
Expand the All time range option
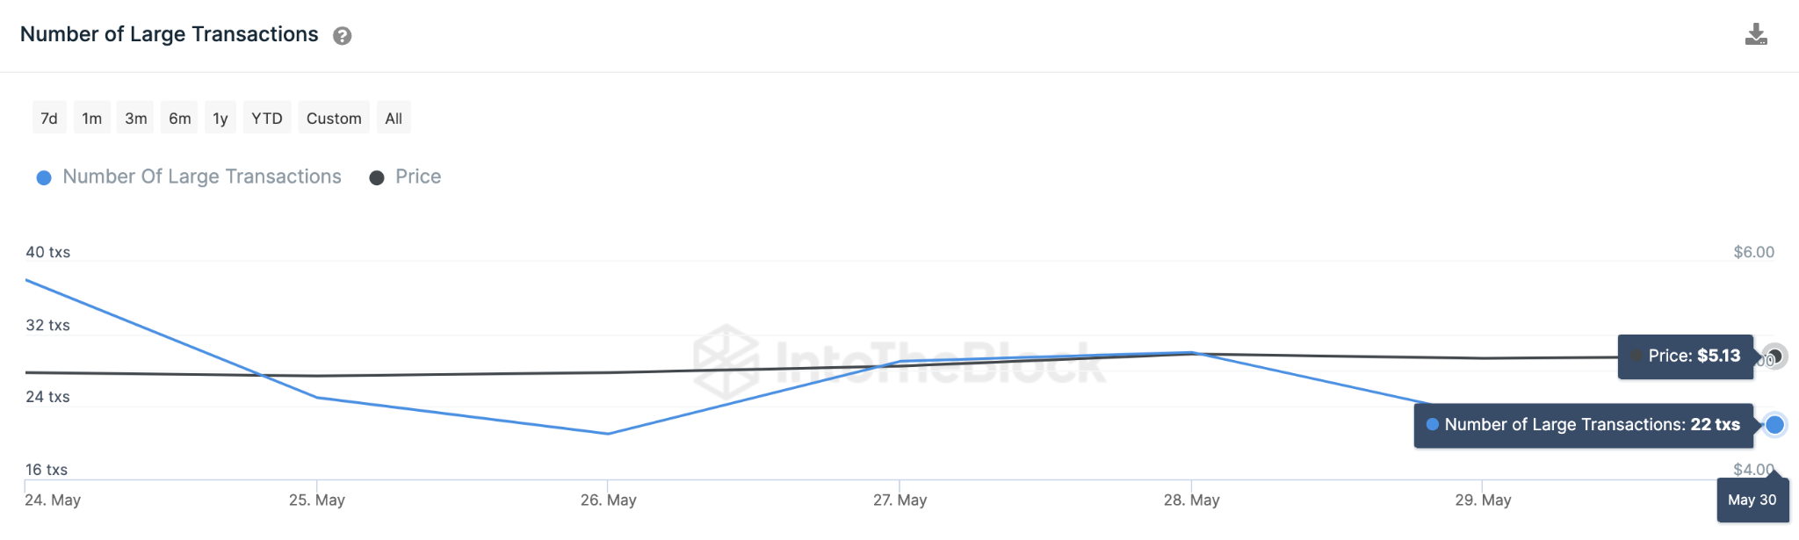point(393,117)
